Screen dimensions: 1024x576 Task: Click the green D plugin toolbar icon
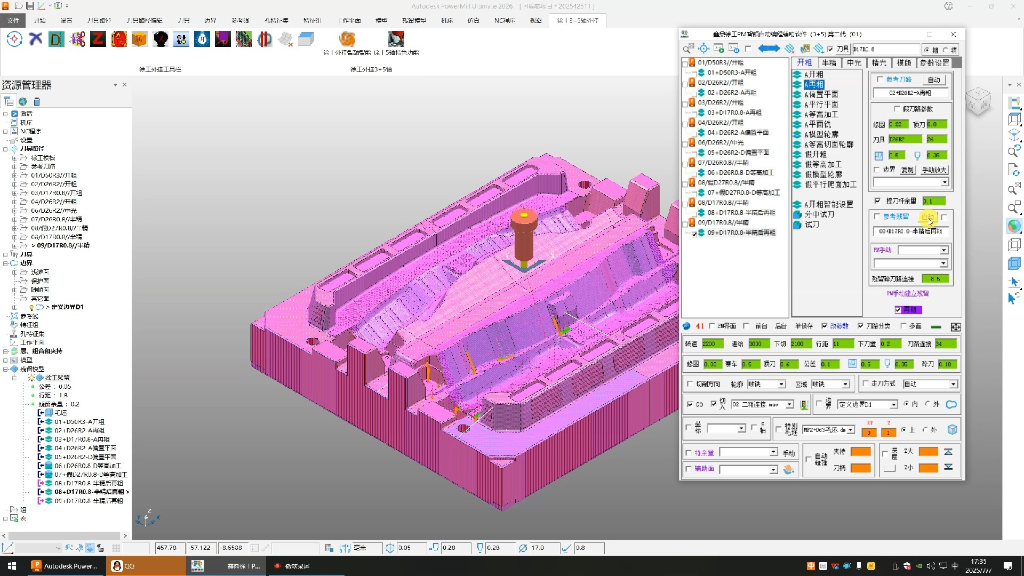[x=56, y=39]
